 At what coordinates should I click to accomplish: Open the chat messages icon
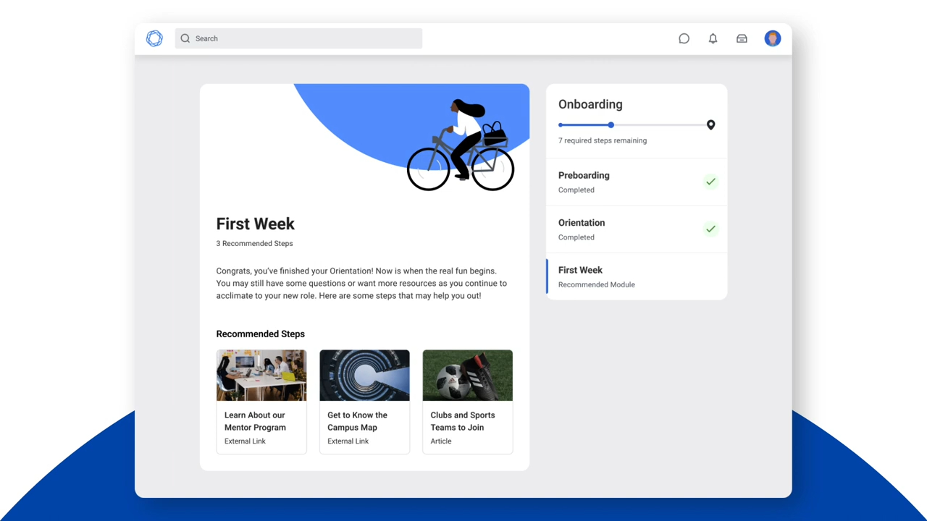[x=684, y=38]
